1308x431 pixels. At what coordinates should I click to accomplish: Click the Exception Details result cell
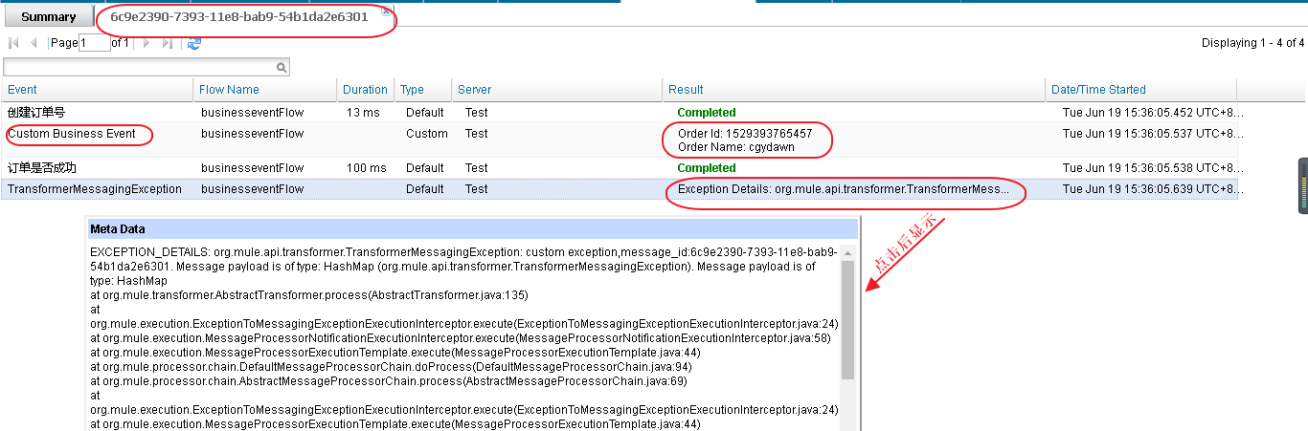click(843, 189)
